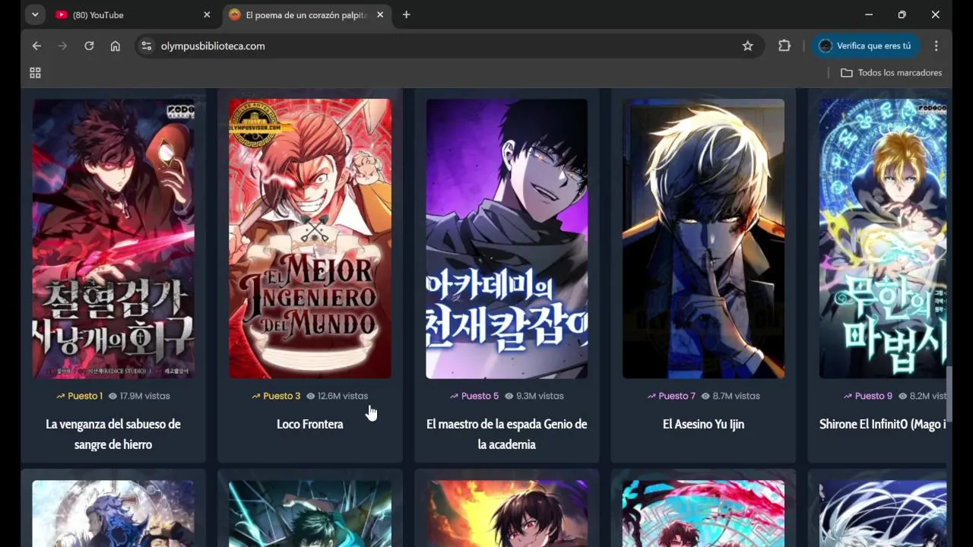Open the extensions puzzle icon

pos(784,46)
